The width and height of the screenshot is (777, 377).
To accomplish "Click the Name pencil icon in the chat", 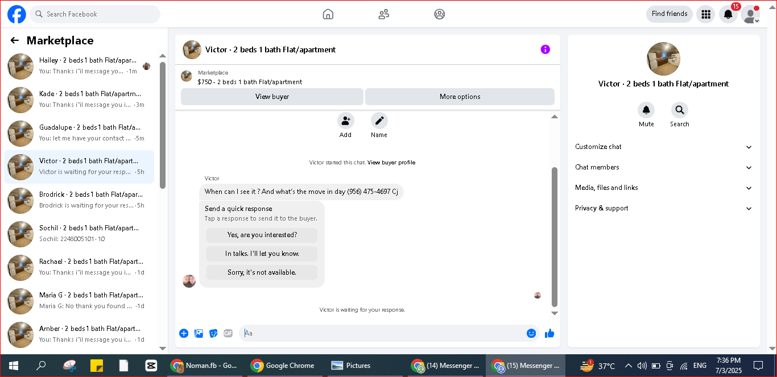I will (x=379, y=121).
